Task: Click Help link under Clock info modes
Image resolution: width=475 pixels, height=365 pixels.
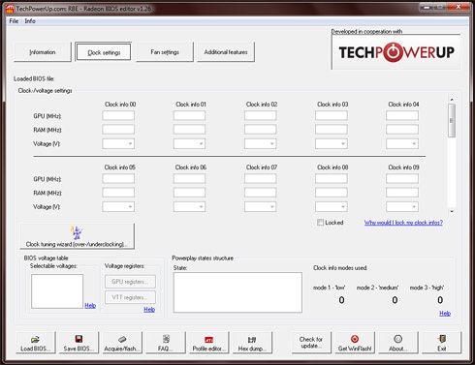Action: point(445,313)
